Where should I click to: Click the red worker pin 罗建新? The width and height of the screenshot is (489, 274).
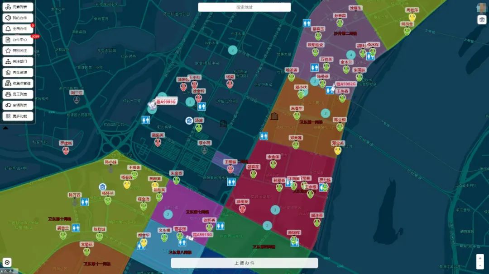pyautogui.click(x=66, y=150)
